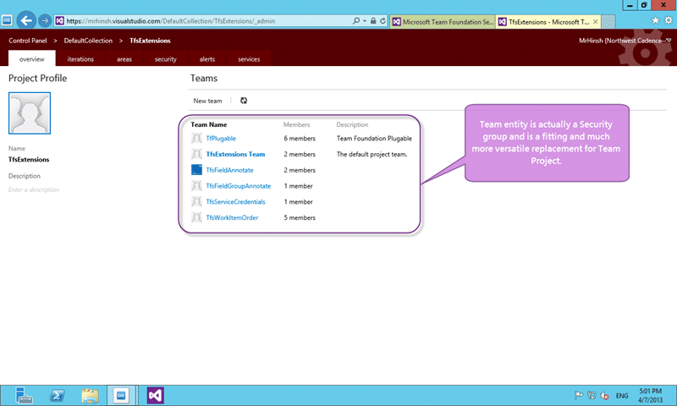Open the overview tab
Screen dimensions: 677x406
pyautogui.click(x=32, y=59)
